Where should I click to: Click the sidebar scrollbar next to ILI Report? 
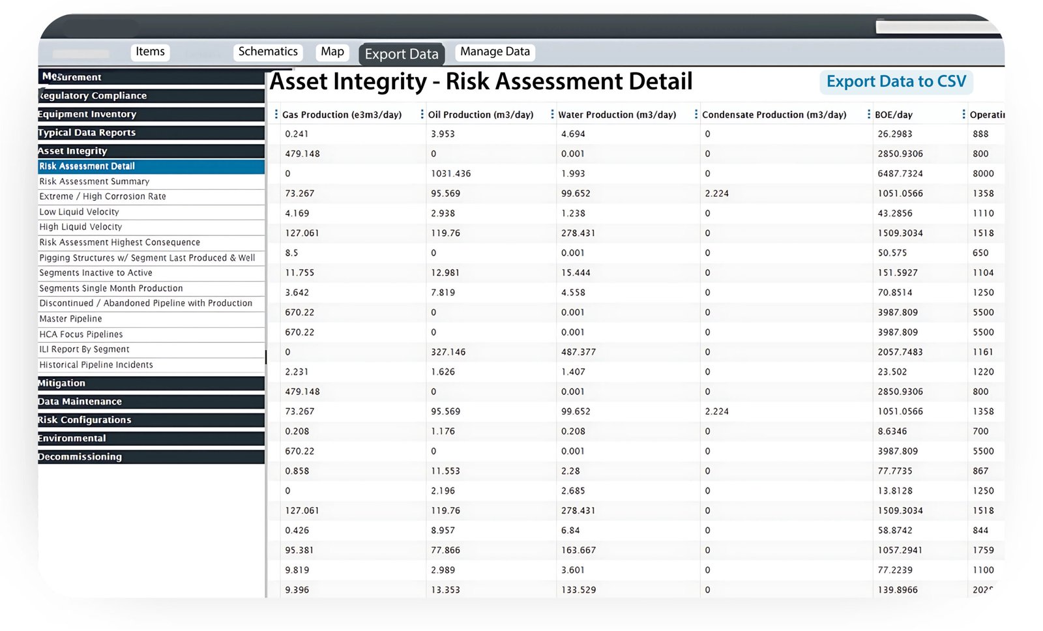tap(266, 357)
